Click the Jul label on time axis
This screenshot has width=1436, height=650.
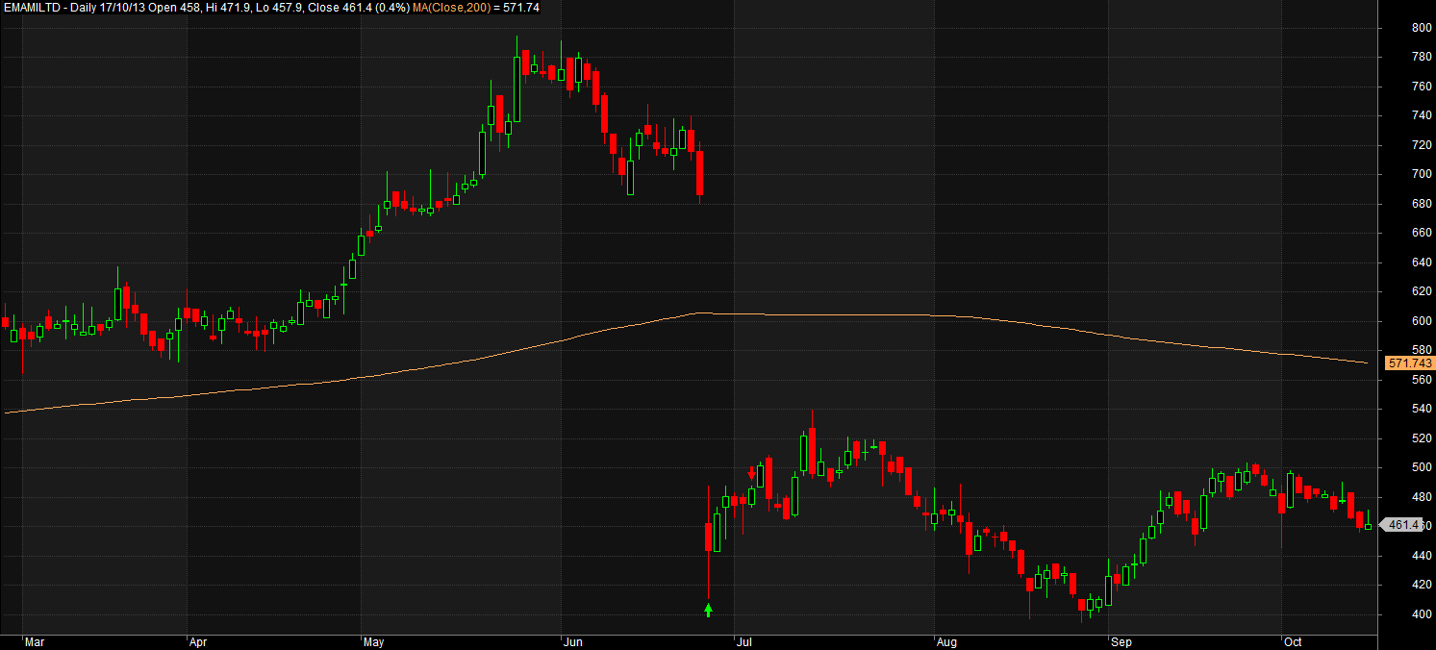(744, 640)
